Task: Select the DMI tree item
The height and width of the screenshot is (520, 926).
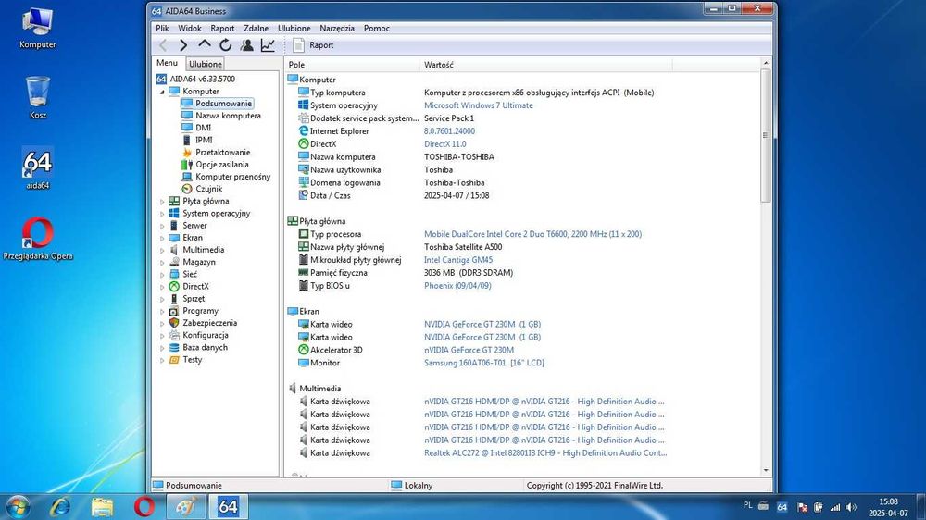Action: point(203,128)
